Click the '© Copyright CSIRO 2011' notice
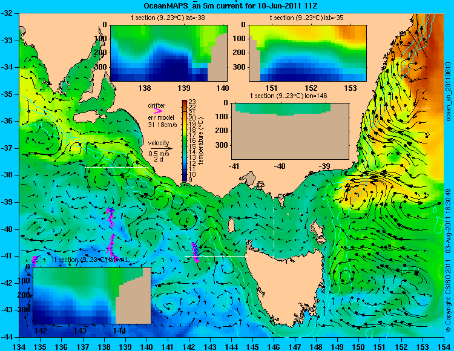 pos(449,295)
